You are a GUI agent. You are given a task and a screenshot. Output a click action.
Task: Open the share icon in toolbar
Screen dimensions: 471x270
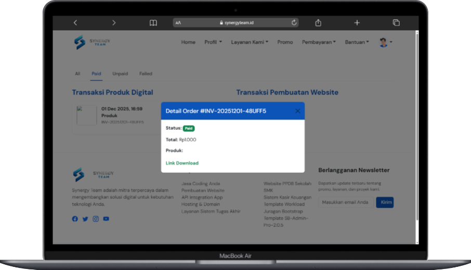[x=318, y=23]
